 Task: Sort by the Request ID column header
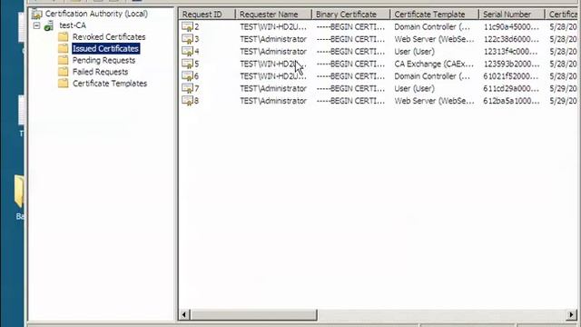point(207,15)
